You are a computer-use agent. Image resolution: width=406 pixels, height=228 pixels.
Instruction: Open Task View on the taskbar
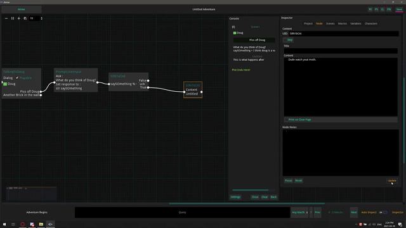(13, 224)
